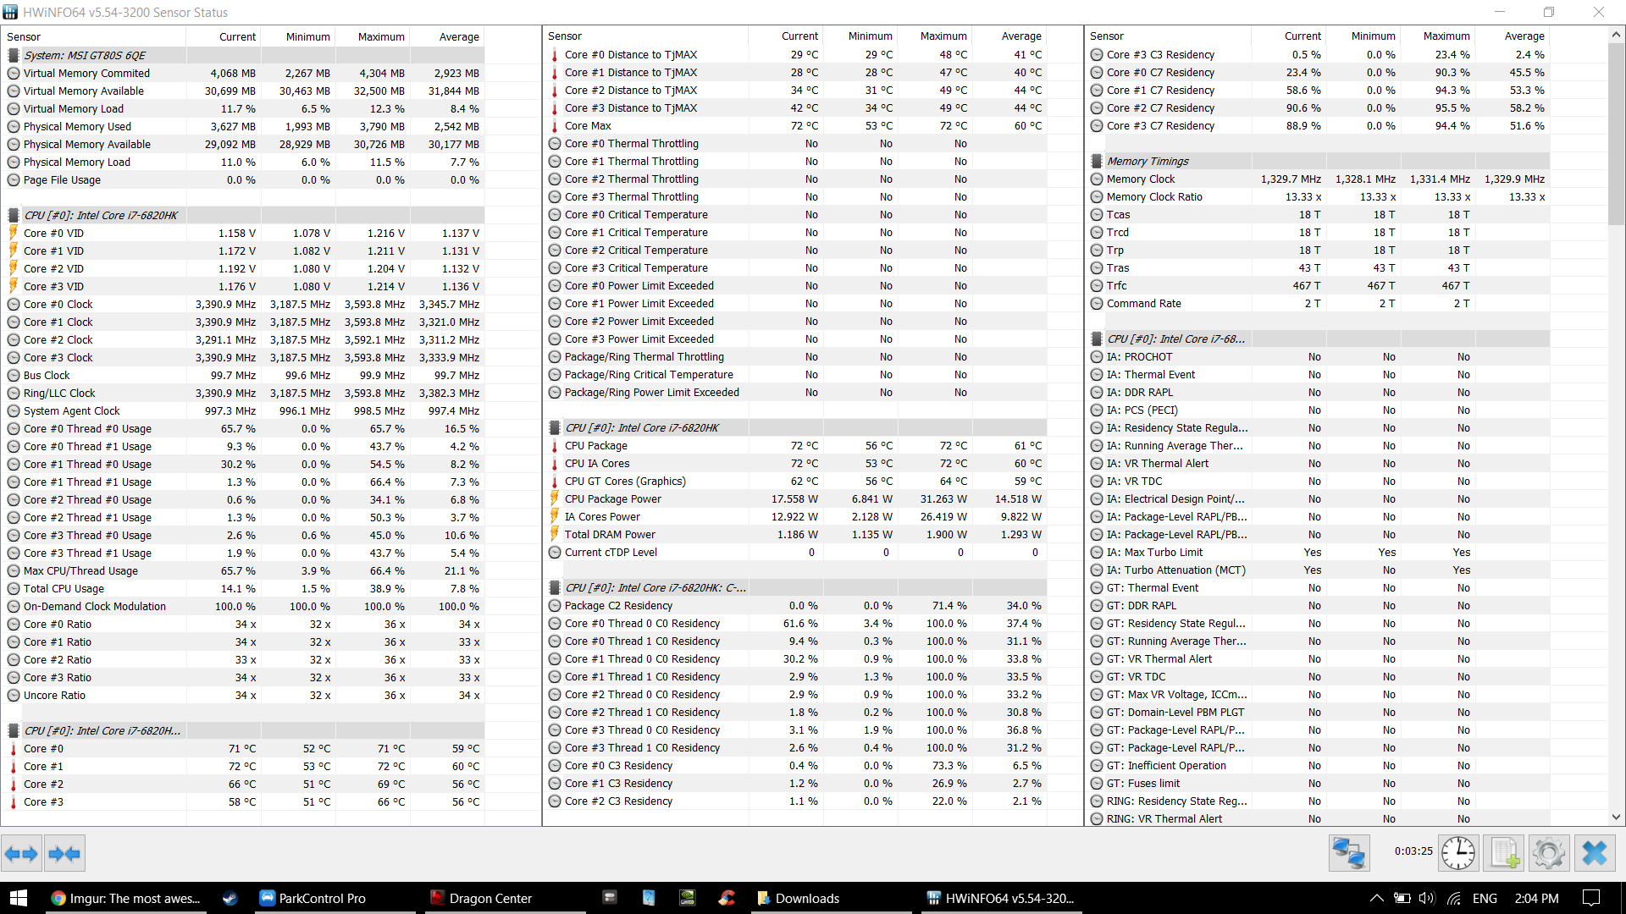Click the HWiNFO64 taskbar button

(1000, 898)
